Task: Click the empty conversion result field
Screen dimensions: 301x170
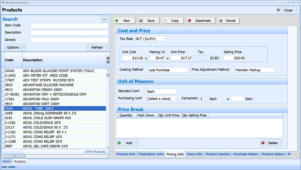Action: (237, 99)
